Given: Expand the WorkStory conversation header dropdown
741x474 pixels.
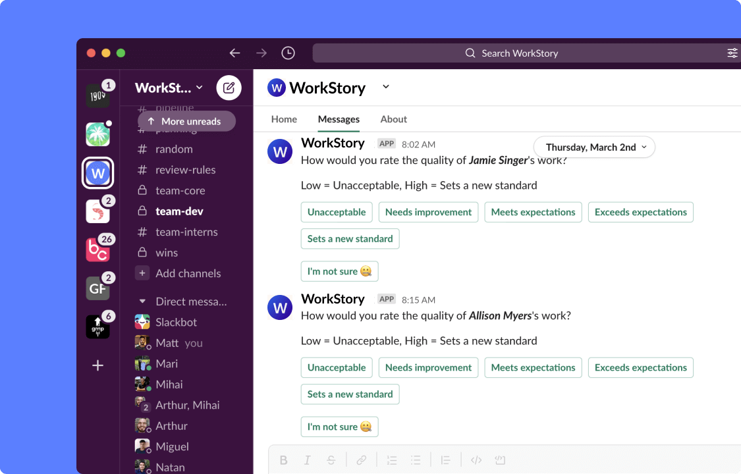Looking at the screenshot, I should click(x=385, y=87).
